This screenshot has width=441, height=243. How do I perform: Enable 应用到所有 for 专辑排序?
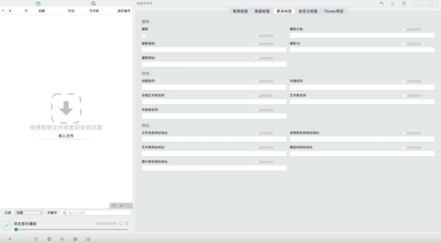pos(404,81)
